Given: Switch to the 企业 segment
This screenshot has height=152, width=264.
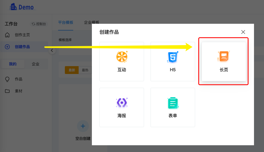Looking at the screenshot, I should (x=35, y=64).
